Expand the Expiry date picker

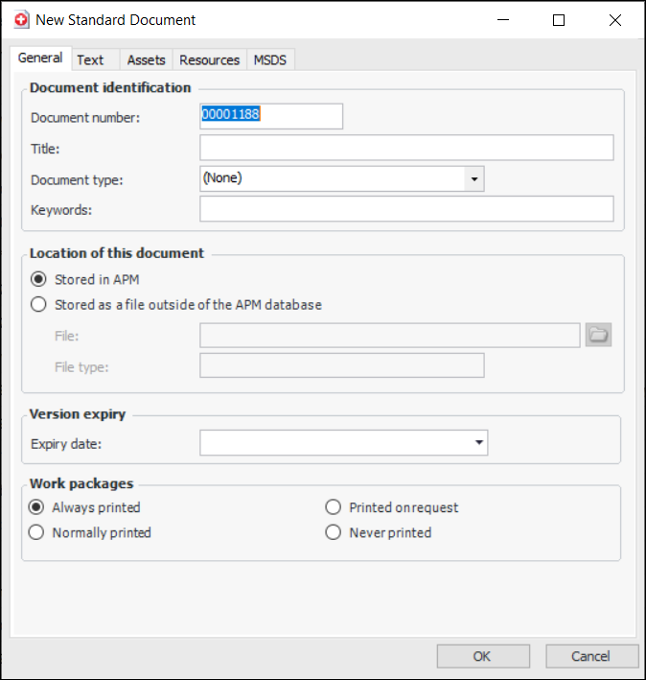(x=477, y=442)
